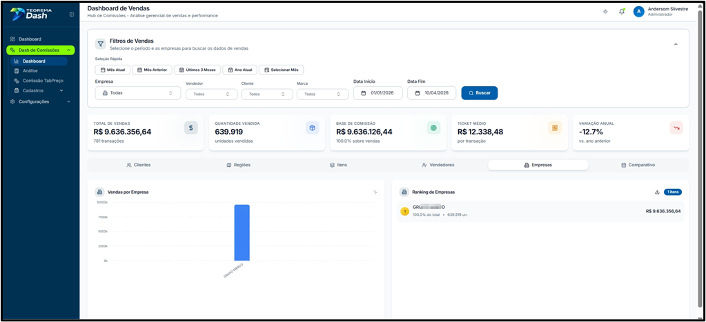Click the R$ 12.338,48 ticket médio value
Image resolution: width=706 pixels, height=322 pixels.
[x=480, y=132]
